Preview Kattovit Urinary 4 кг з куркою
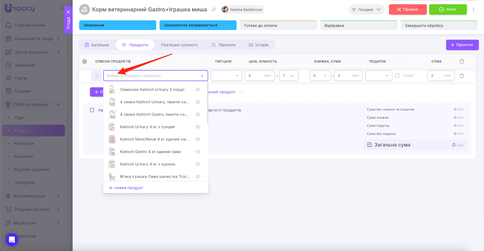 pos(198,164)
